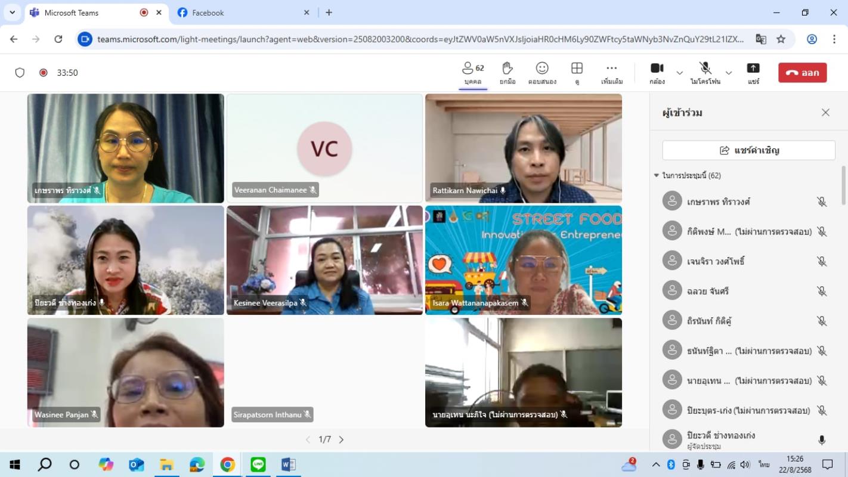This screenshot has height=477, width=848.
Task: Toggle the microphone mute button
Action: pyautogui.click(x=705, y=69)
